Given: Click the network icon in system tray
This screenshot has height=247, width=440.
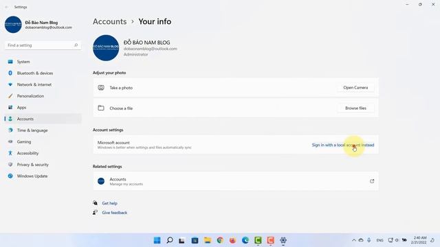Looking at the screenshot, I should (390, 240).
